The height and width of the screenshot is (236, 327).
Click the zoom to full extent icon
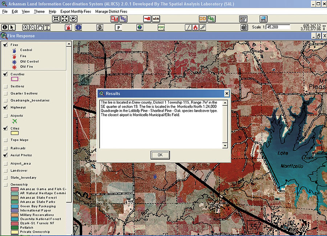pos(56,19)
